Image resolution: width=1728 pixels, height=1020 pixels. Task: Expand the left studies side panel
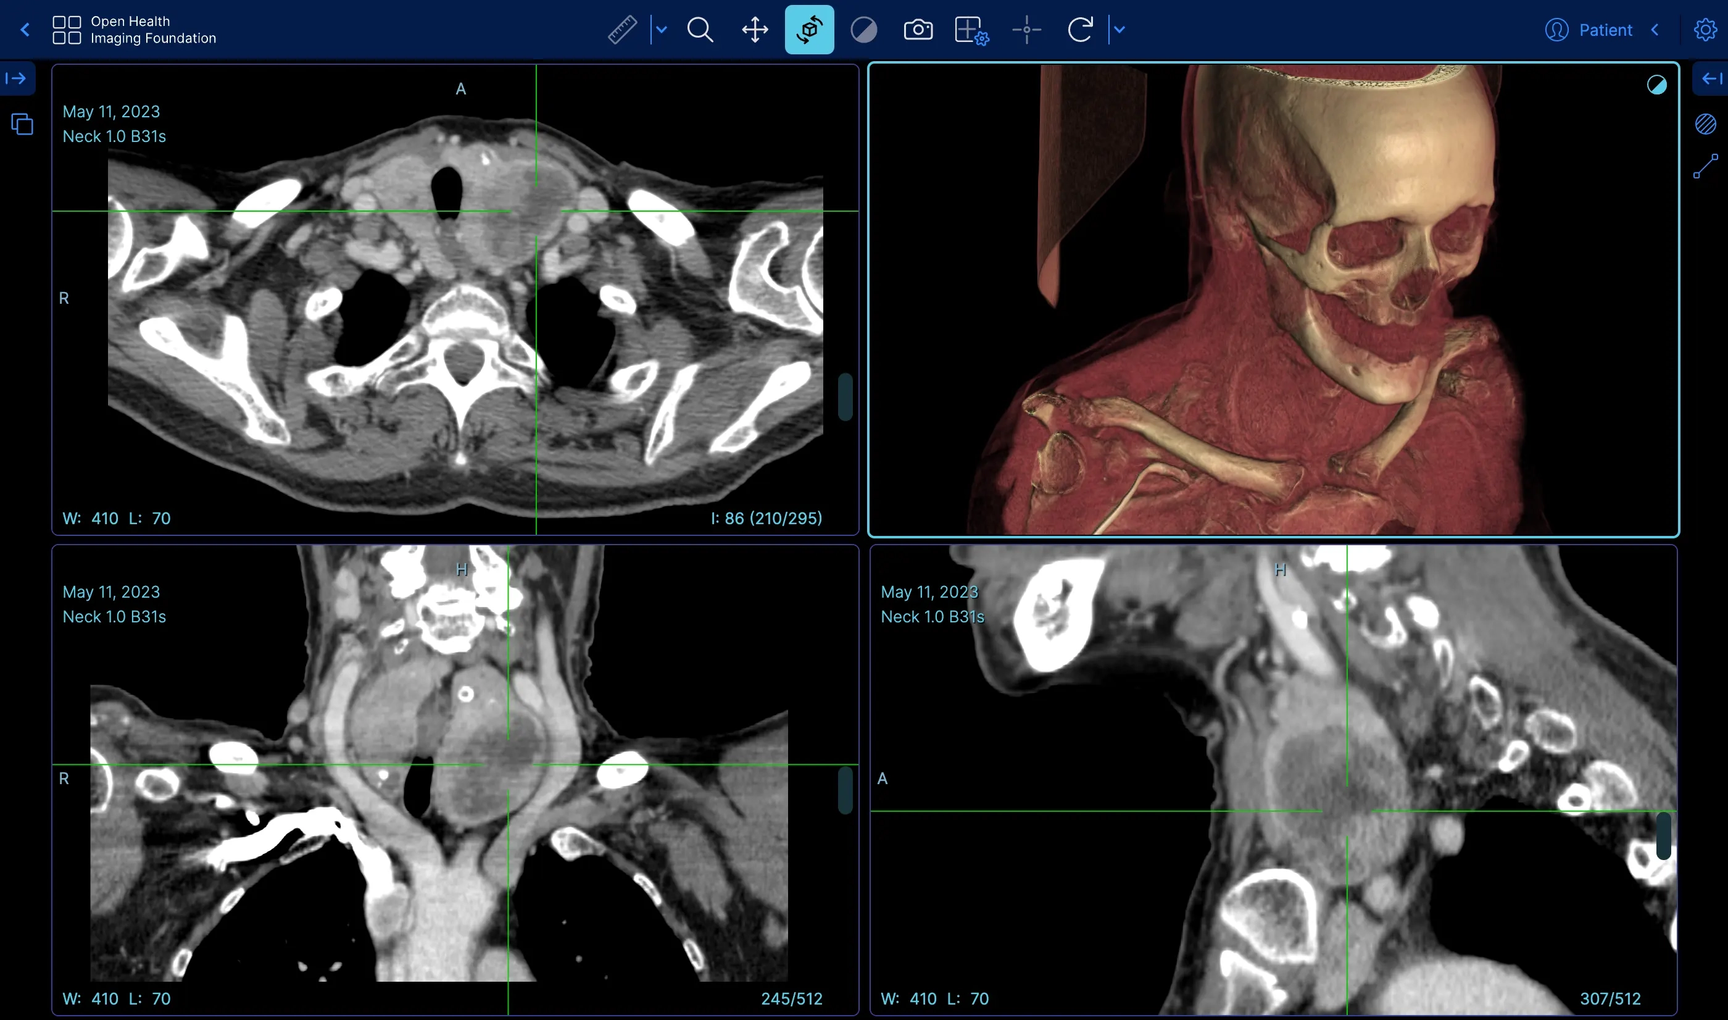point(17,78)
